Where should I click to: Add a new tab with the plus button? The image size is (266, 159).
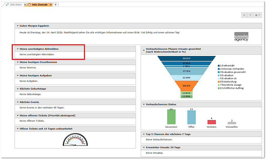[56, 5]
